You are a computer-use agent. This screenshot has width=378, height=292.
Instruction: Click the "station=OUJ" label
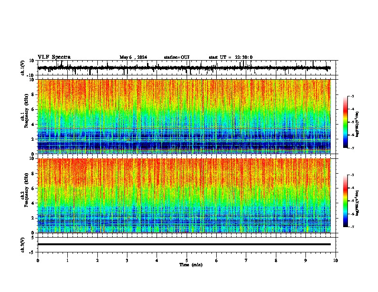click(x=177, y=57)
